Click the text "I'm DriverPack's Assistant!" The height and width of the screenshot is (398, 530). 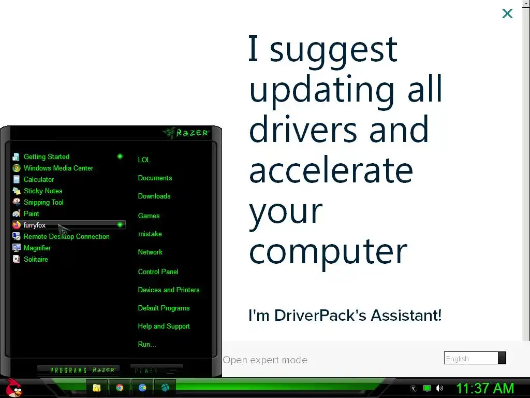coord(345,316)
